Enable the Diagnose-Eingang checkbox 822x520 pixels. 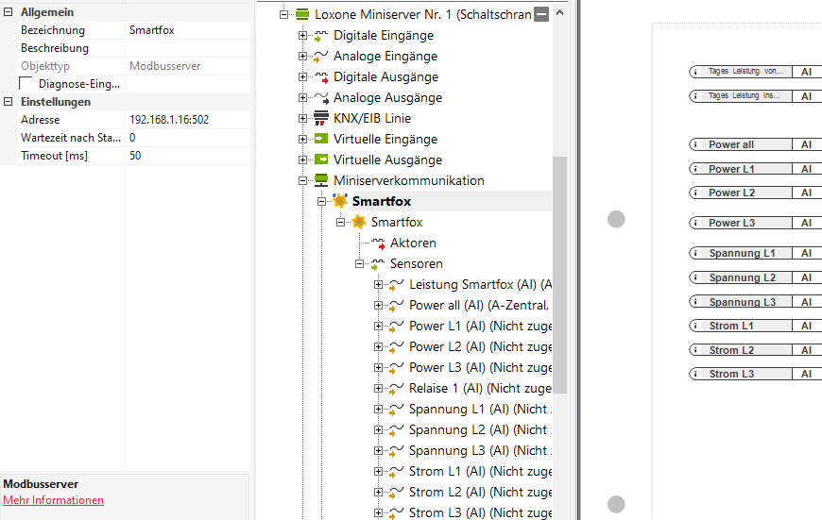coord(26,84)
